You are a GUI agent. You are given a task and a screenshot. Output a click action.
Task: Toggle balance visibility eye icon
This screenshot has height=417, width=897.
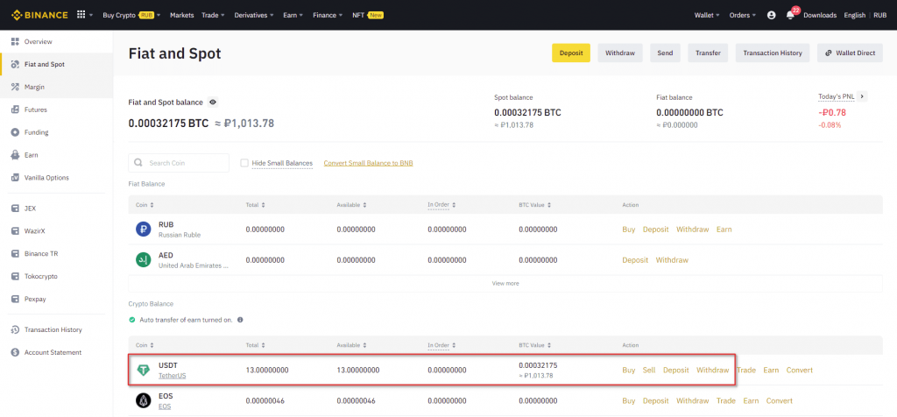tap(213, 102)
